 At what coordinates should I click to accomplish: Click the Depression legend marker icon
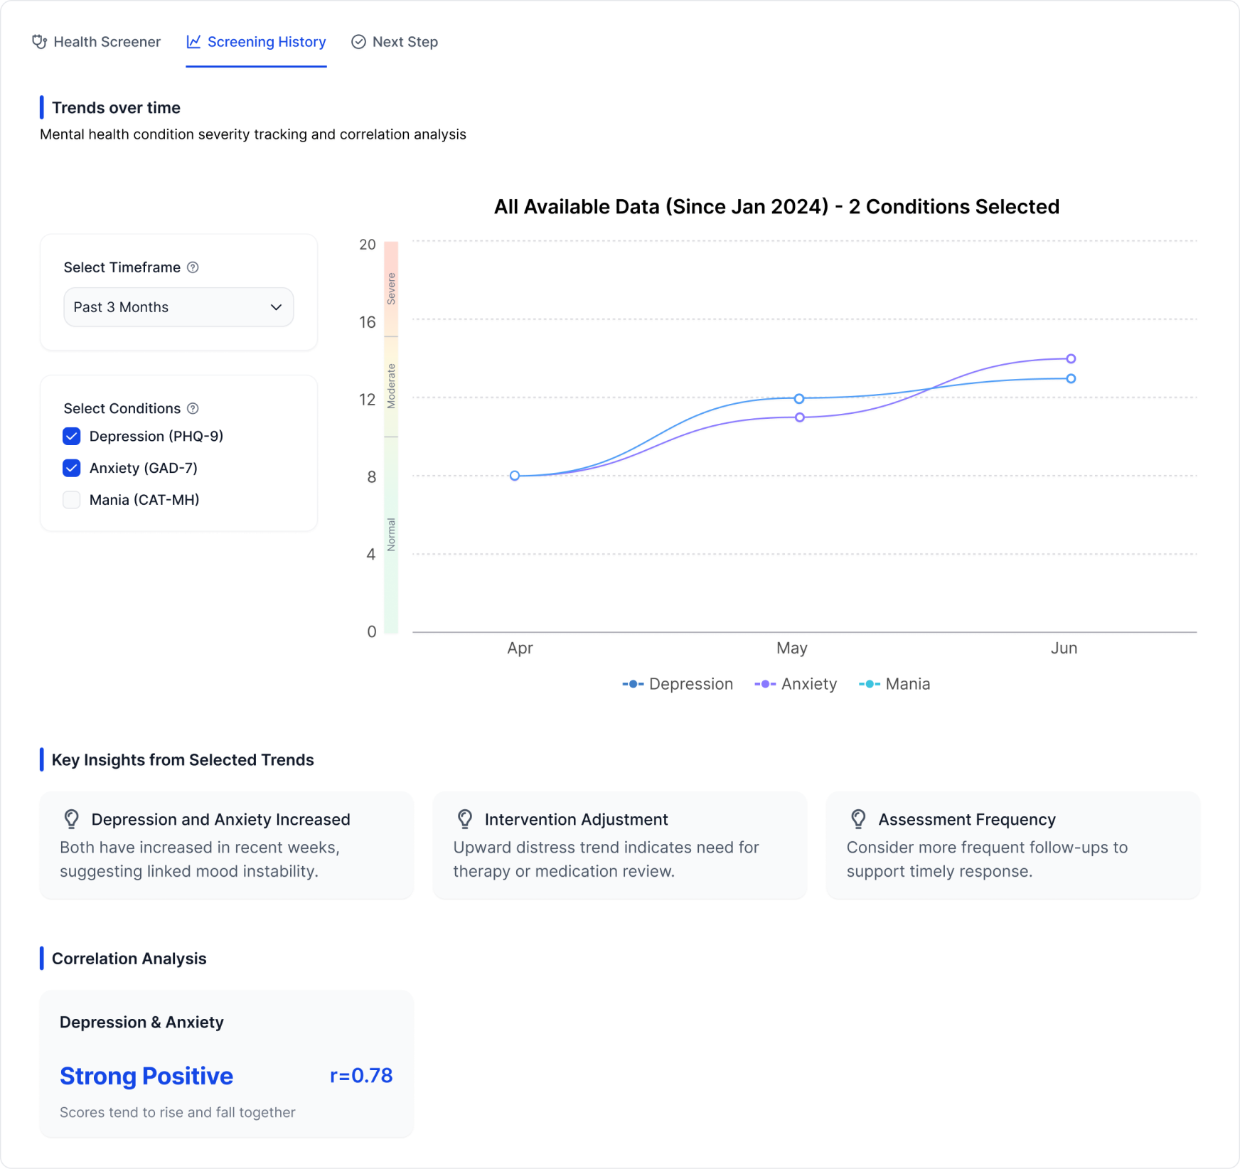pos(633,684)
